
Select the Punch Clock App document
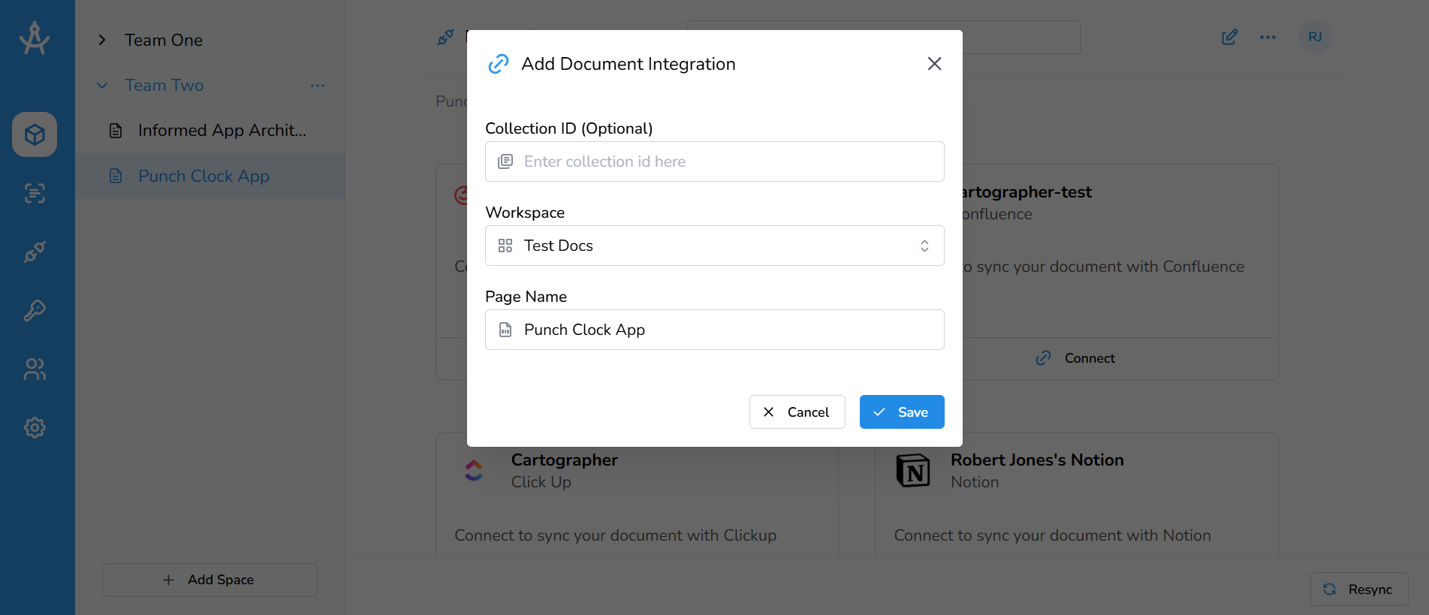(x=203, y=176)
